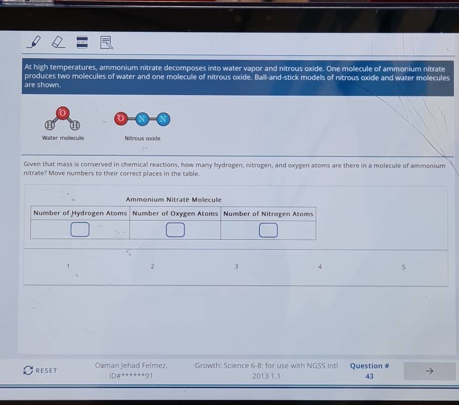This screenshot has height=405, width=459.
Task: Select the Hydrogen Atoms answer box
Action: (80, 230)
